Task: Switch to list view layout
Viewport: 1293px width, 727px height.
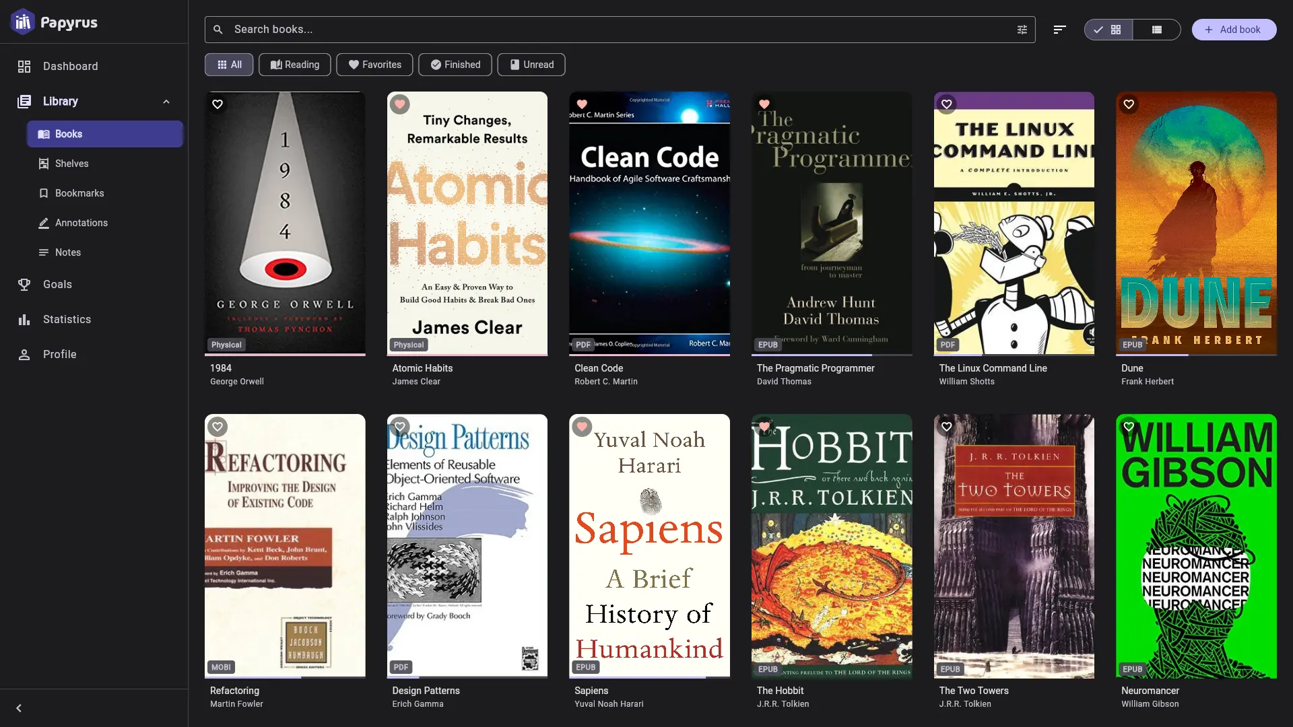Action: click(1156, 30)
